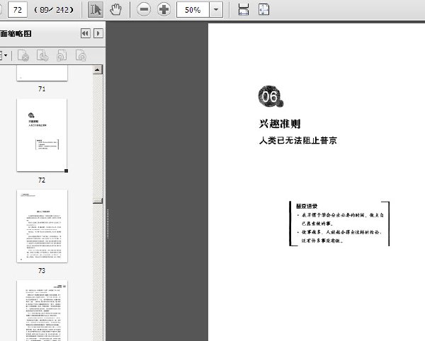Expand the thumbnails panel with right-arrow button
Viewport: 425px width, 341px height.
point(98,33)
